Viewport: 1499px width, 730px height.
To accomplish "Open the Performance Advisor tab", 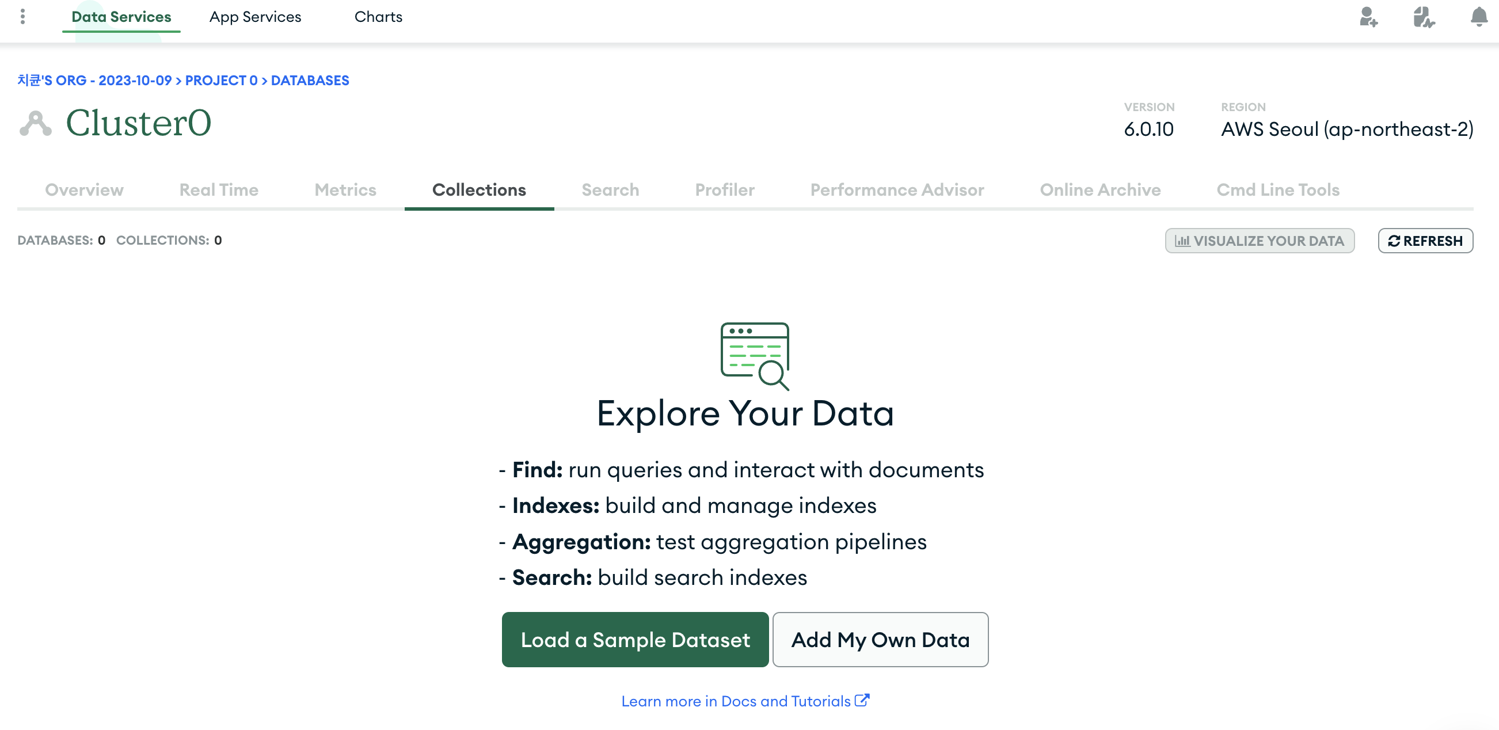I will click(897, 190).
